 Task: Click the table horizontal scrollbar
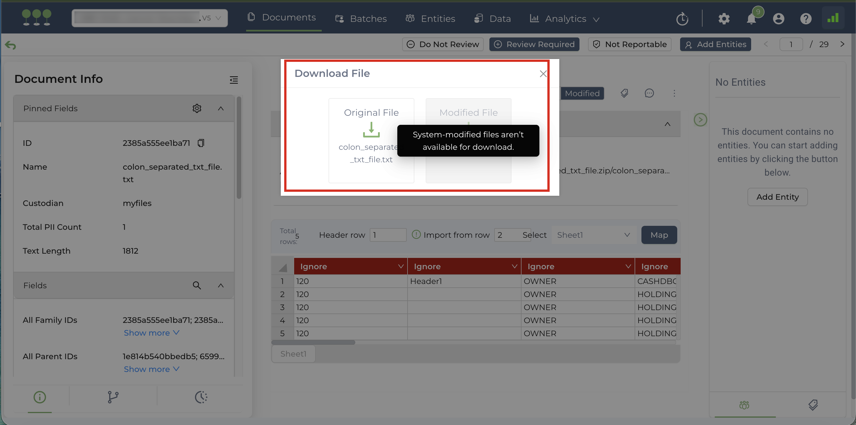313,342
